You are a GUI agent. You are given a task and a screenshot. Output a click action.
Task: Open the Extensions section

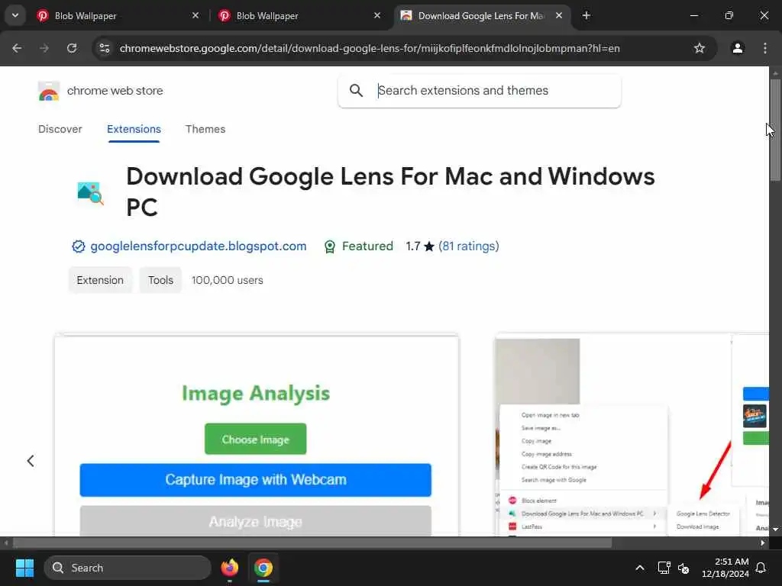[134, 129]
